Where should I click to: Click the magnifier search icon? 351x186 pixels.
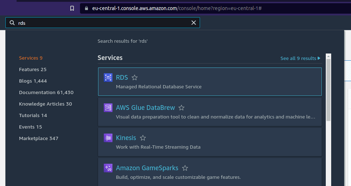pos(12,23)
